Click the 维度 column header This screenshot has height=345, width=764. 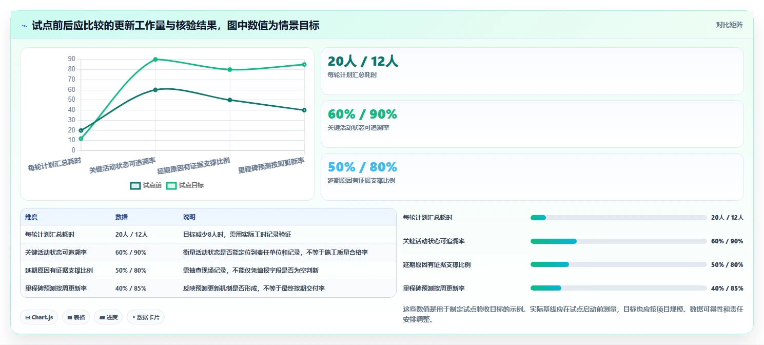tap(31, 217)
